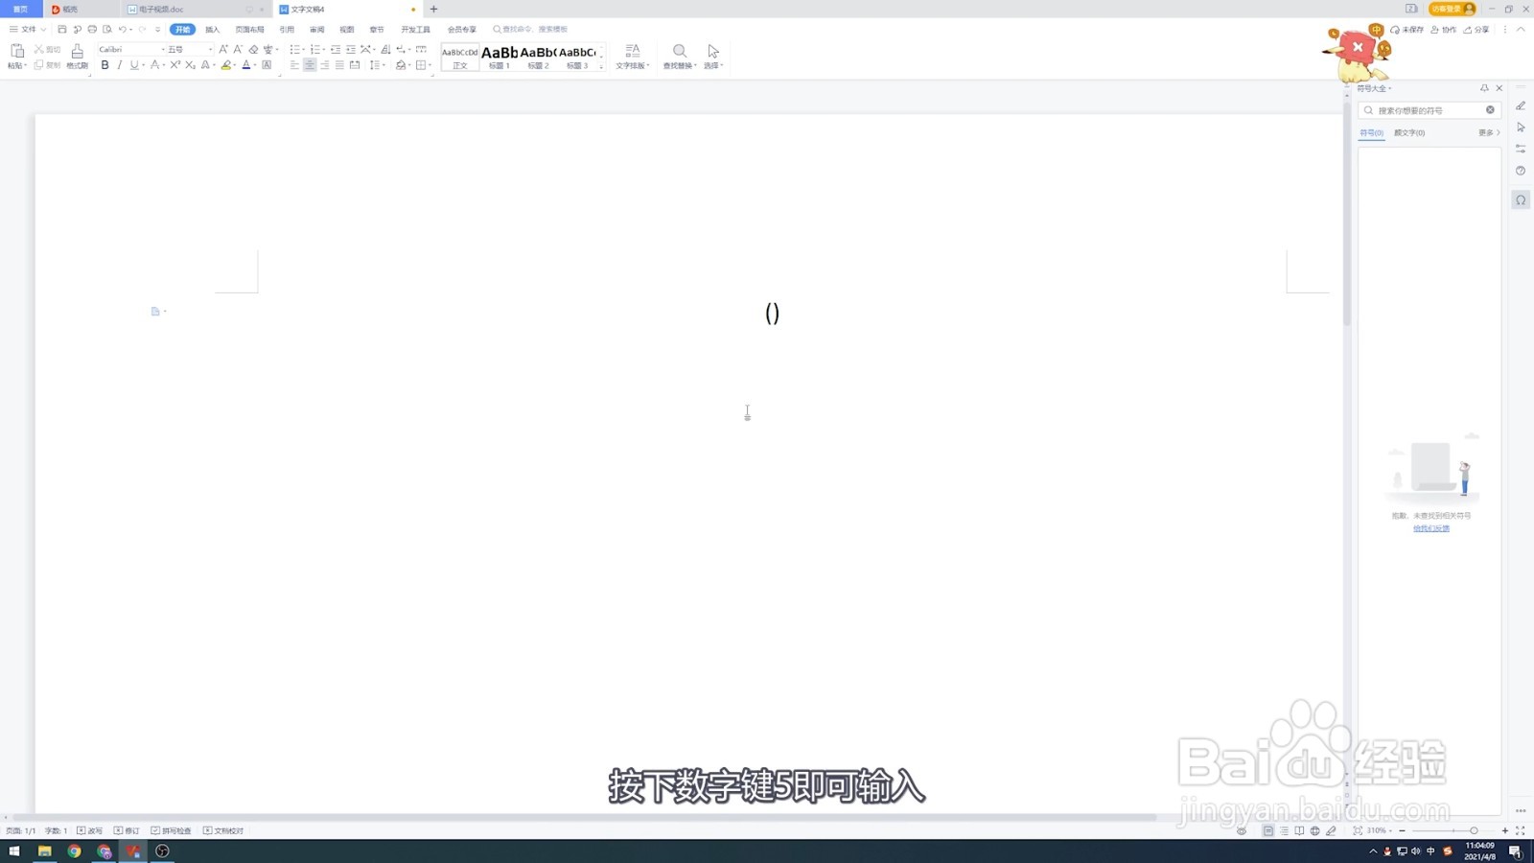Click the Share (分享) button
Viewport: 1534px width, 863px height.
pyautogui.click(x=1476, y=30)
